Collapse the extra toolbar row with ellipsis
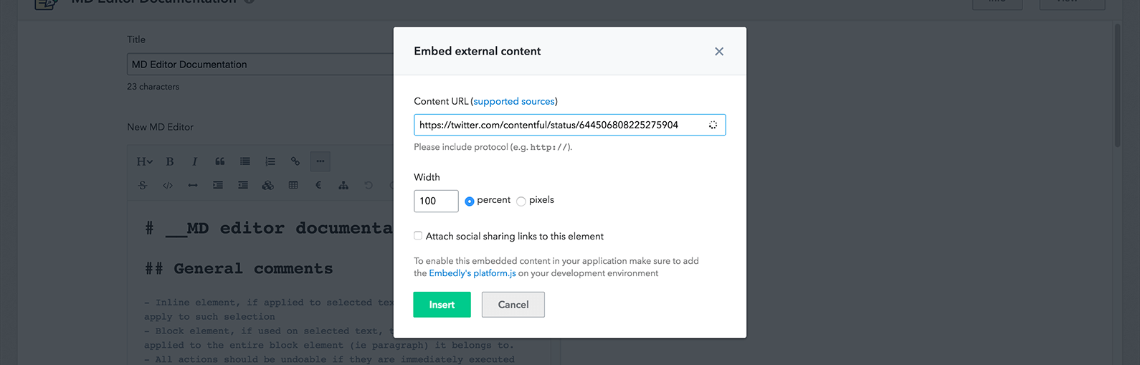 (x=320, y=161)
